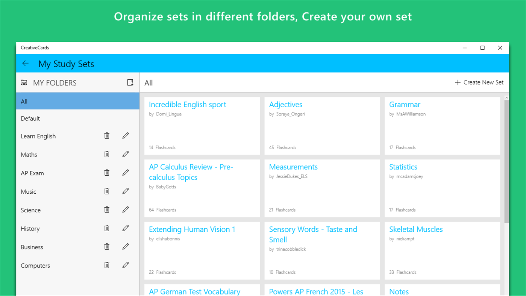The height and width of the screenshot is (296, 526).
Task: Delete the Maths folder using its trash icon
Action: [x=107, y=154]
